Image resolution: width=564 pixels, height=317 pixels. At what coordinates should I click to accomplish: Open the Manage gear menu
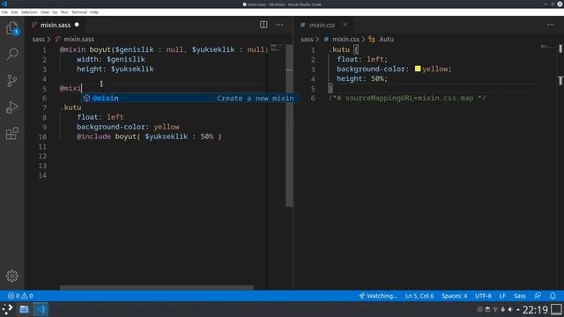point(12,276)
